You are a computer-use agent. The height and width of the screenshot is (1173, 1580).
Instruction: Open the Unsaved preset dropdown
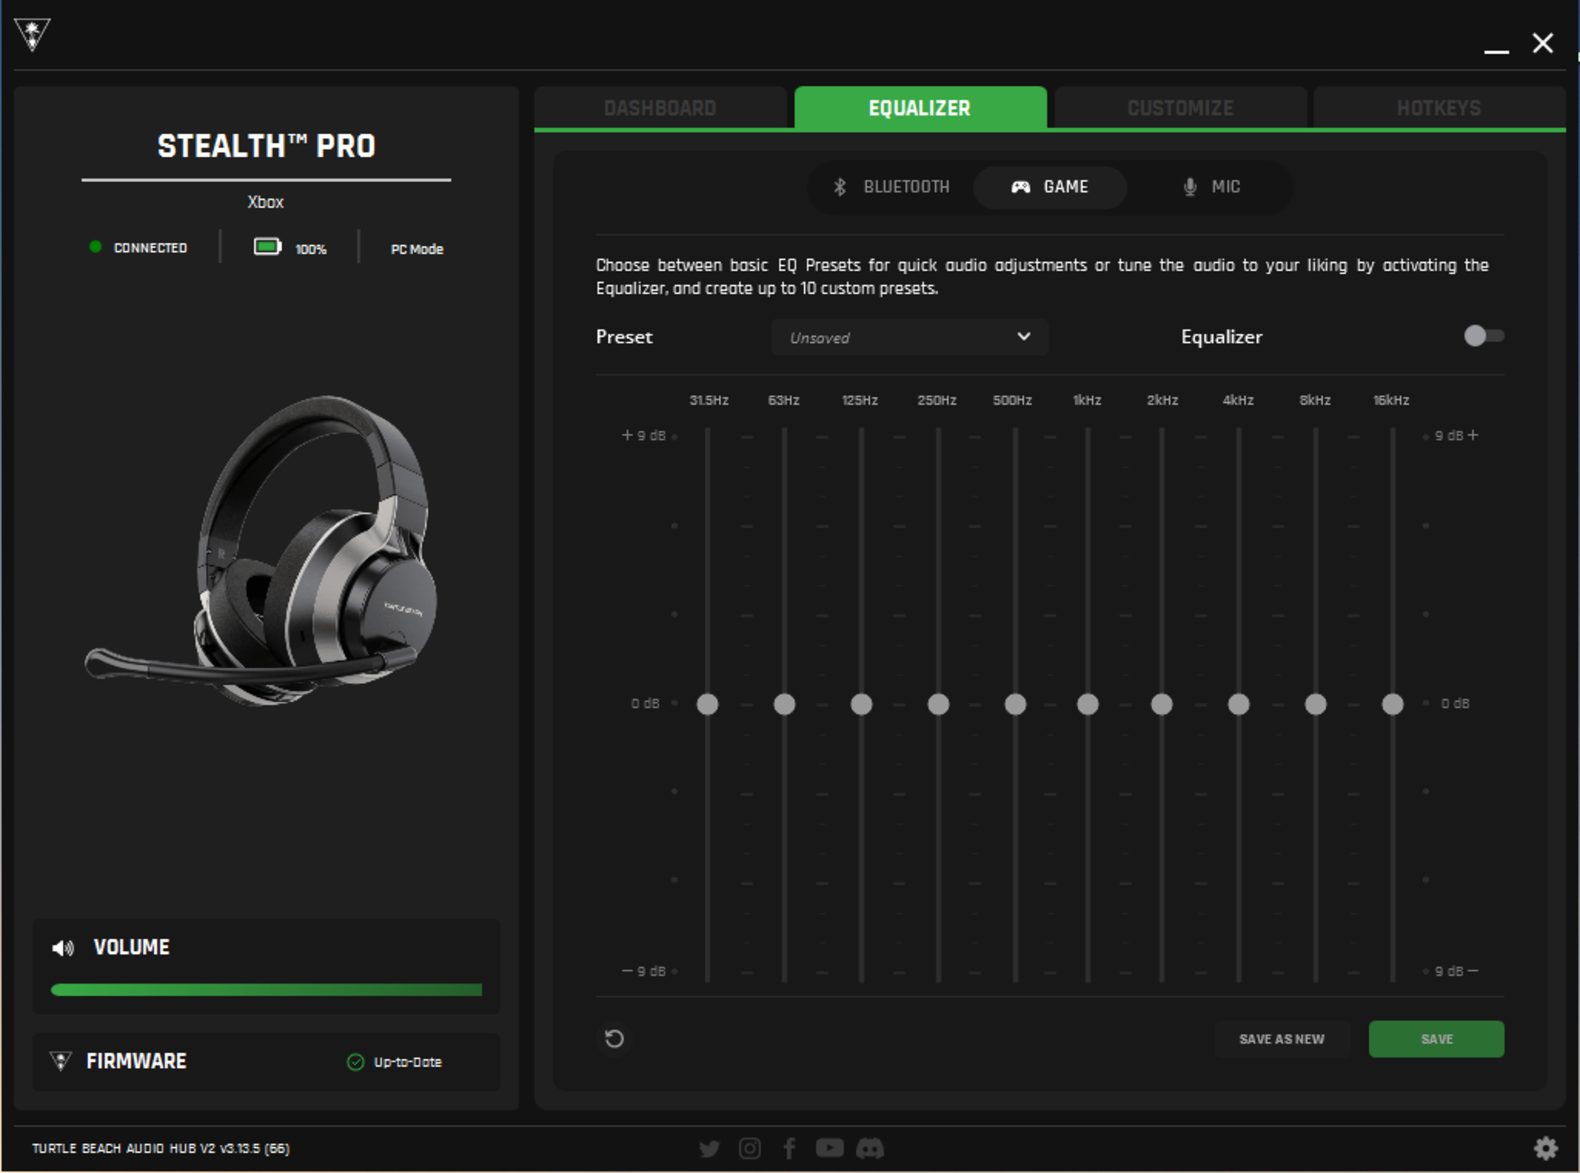click(x=909, y=337)
